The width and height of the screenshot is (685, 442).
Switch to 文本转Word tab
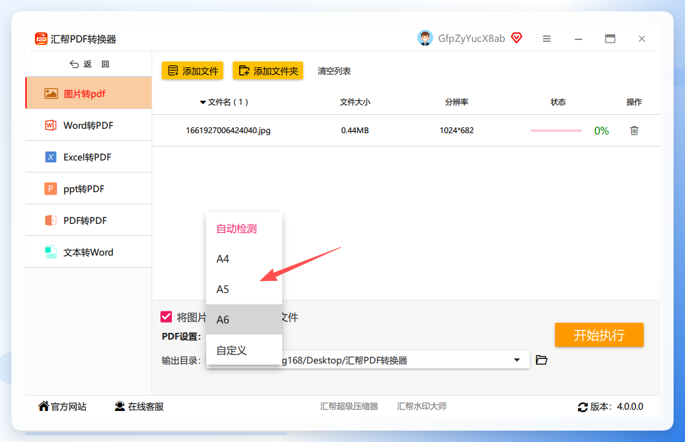pos(89,252)
